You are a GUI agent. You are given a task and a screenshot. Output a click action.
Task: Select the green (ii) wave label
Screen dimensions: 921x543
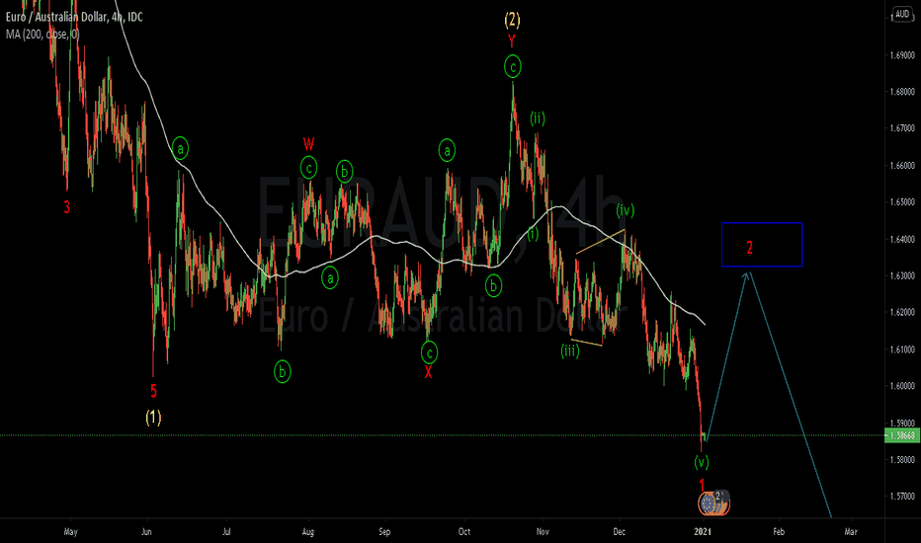(538, 118)
